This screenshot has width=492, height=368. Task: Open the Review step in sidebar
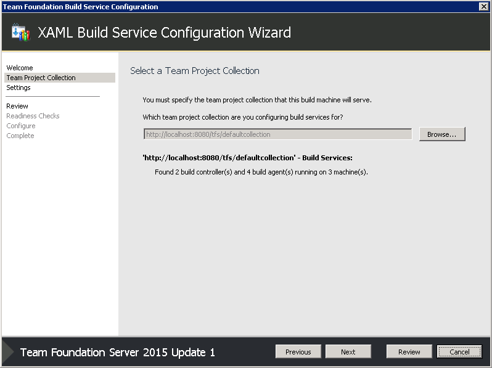pyautogui.click(x=17, y=106)
